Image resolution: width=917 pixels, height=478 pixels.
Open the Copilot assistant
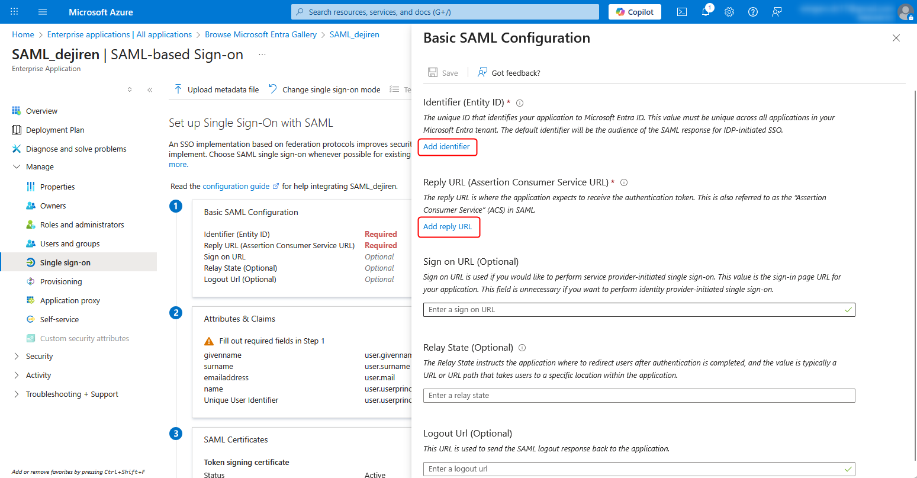635,12
